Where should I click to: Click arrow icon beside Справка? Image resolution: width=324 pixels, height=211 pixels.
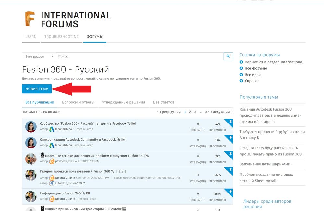(241, 81)
